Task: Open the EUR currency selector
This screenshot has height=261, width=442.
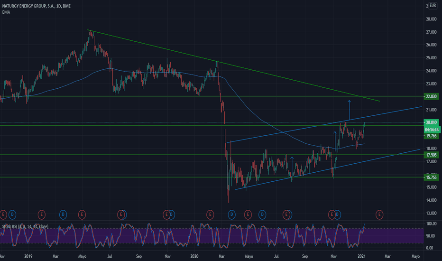Action: (x=433, y=5)
